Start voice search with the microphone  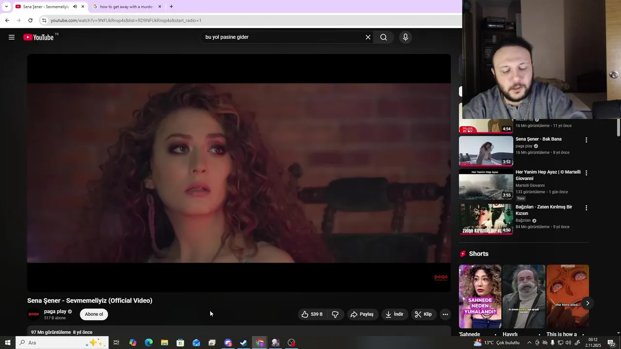pos(406,37)
